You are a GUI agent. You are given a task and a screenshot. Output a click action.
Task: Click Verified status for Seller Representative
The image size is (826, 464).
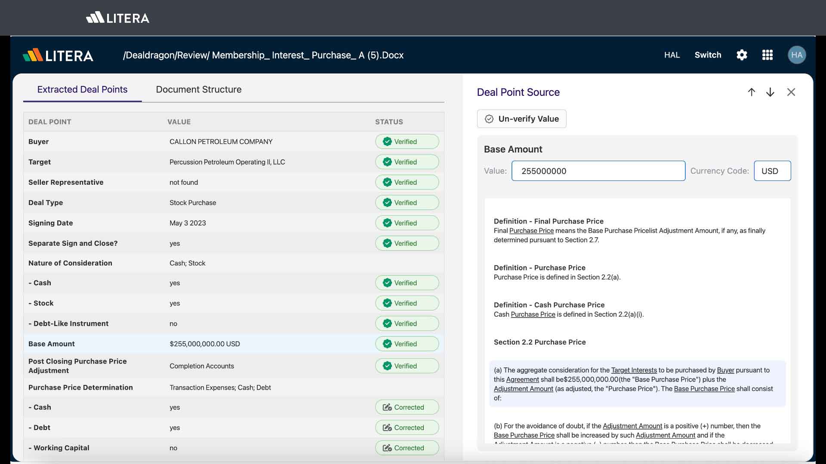click(407, 182)
